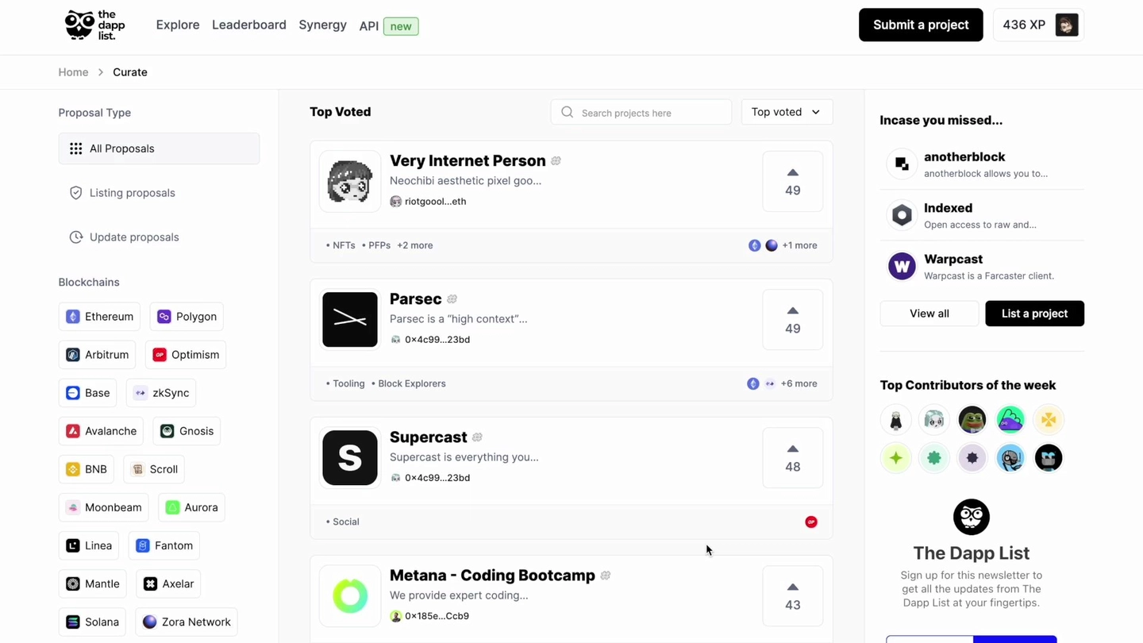Filter projects by Gnosis

click(x=187, y=431)
